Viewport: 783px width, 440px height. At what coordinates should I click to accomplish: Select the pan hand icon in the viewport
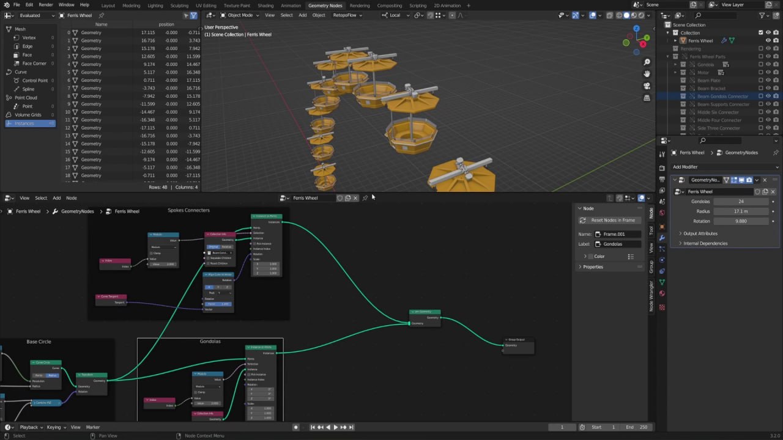tap(647, 74)
